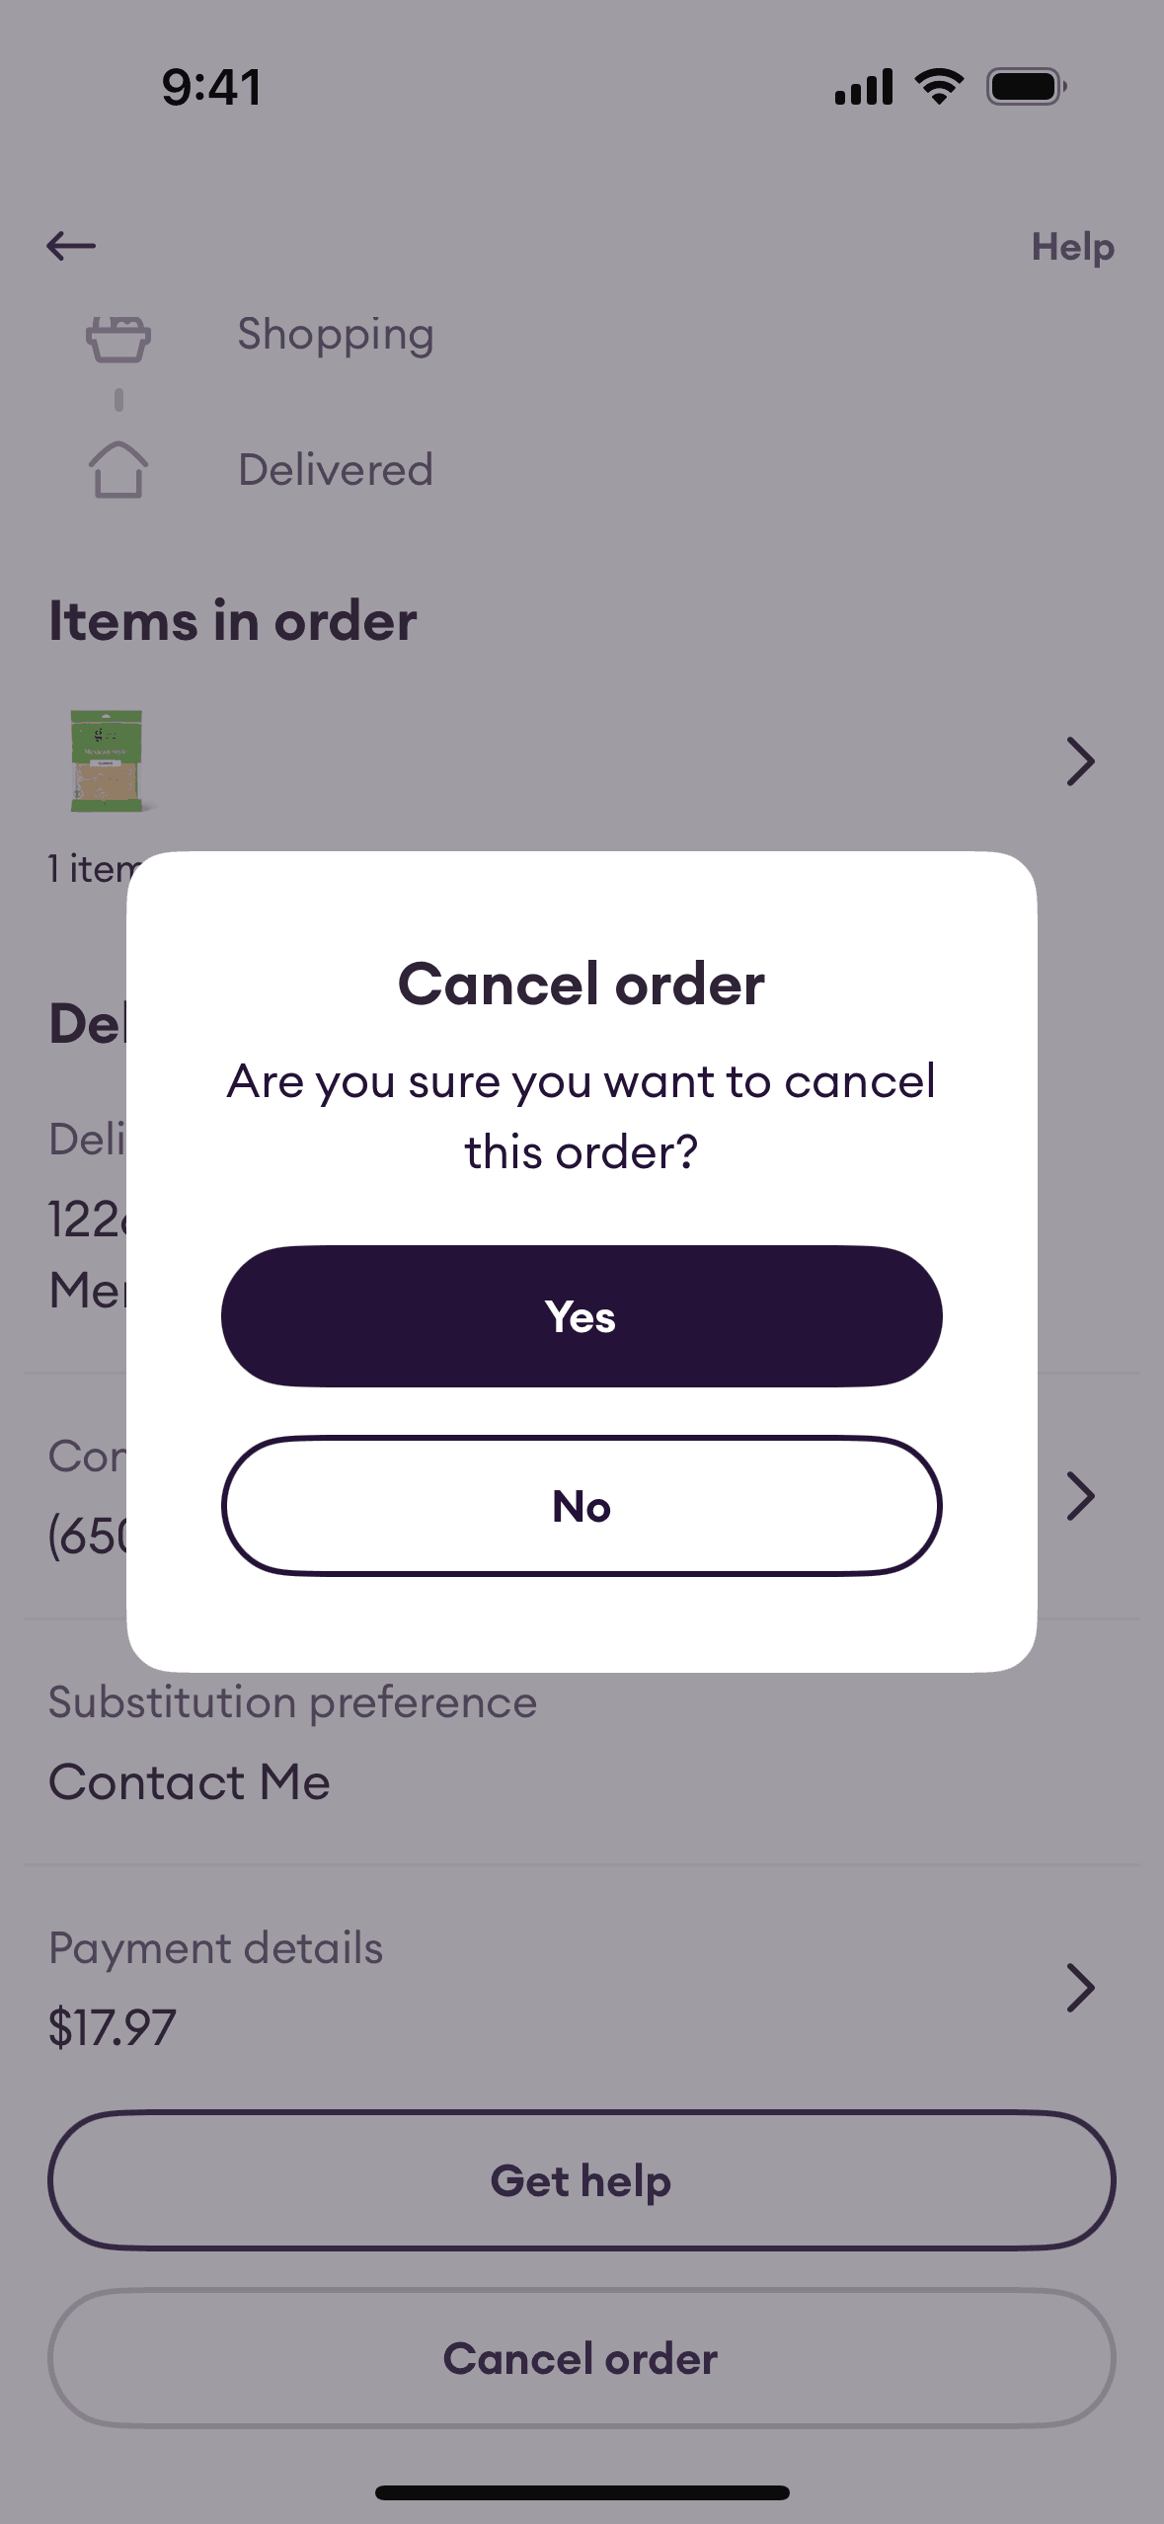The width and height of the screenshot is (1164, 2524).
Task: Tap the Delivered status label
Action: coord(336,470)
